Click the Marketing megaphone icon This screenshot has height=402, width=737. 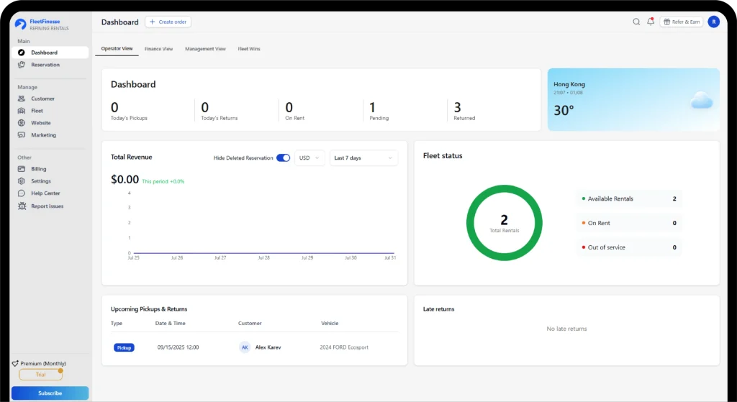22,135
